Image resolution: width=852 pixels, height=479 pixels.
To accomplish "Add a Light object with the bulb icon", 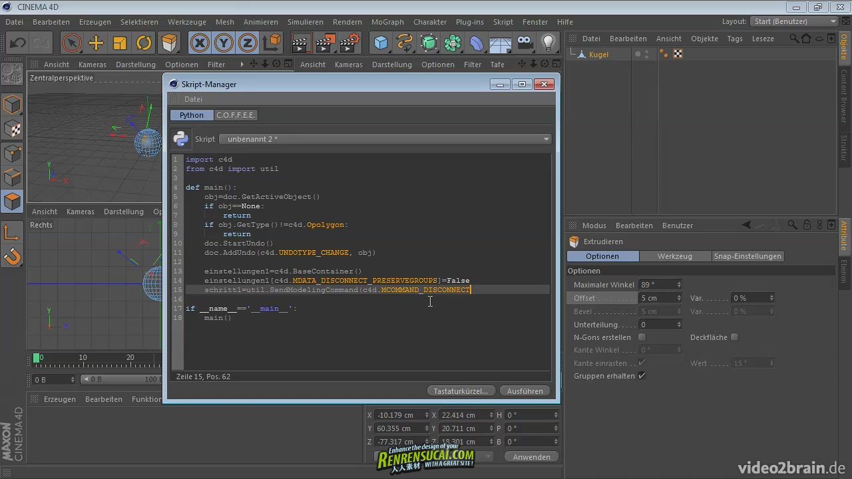I will (548, 43).
